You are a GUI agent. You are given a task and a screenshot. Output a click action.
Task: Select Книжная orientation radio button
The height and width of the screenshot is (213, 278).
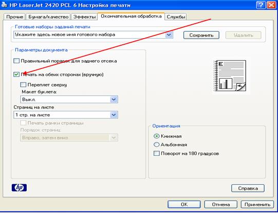point(156,136)
